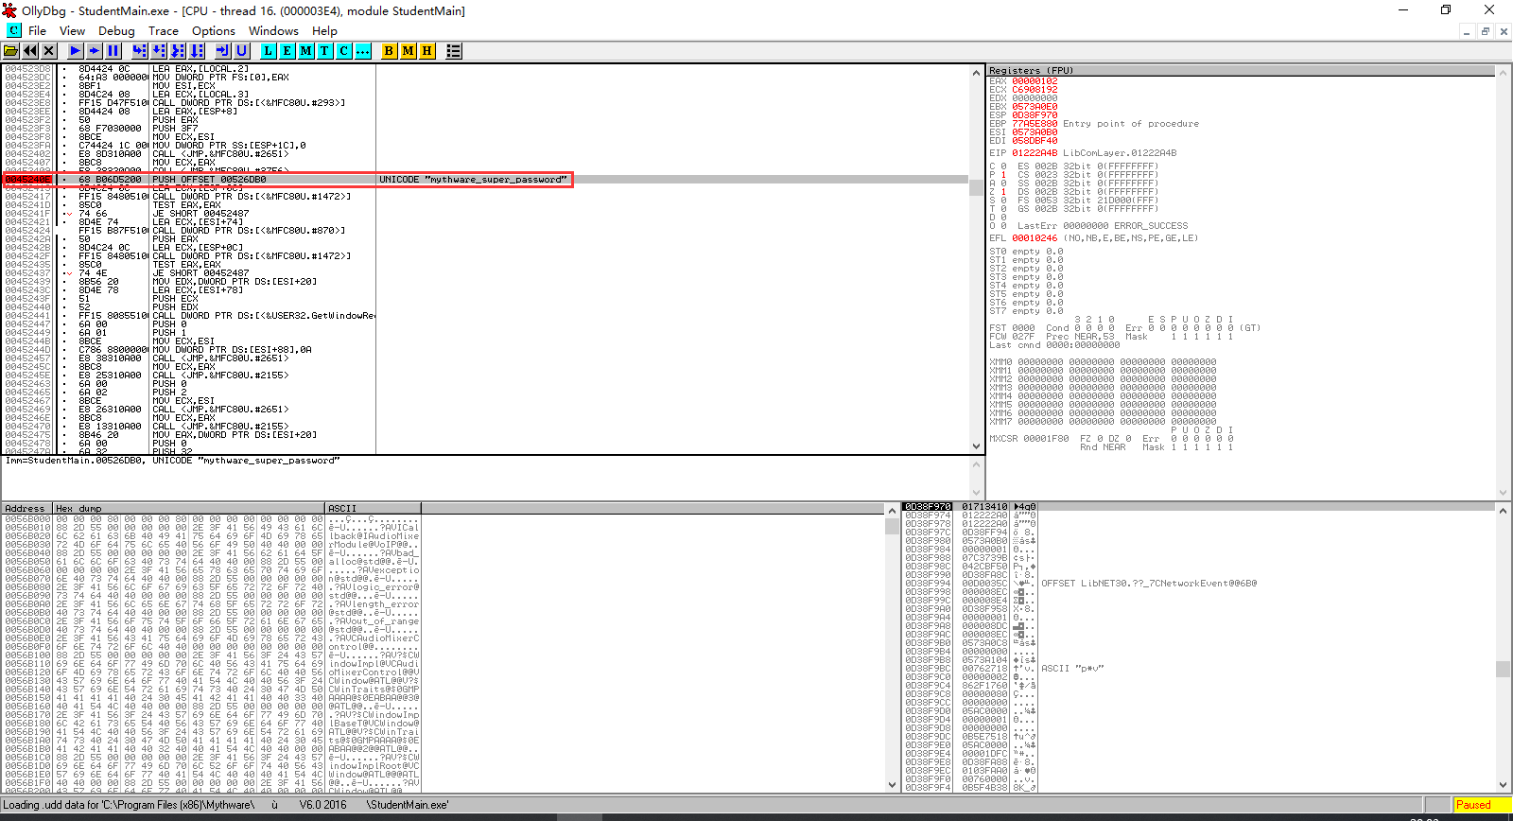The height and width of the screenshot is (821, 1513).
Task: Open the Log window with cyan L
Action: click(269, 51)
